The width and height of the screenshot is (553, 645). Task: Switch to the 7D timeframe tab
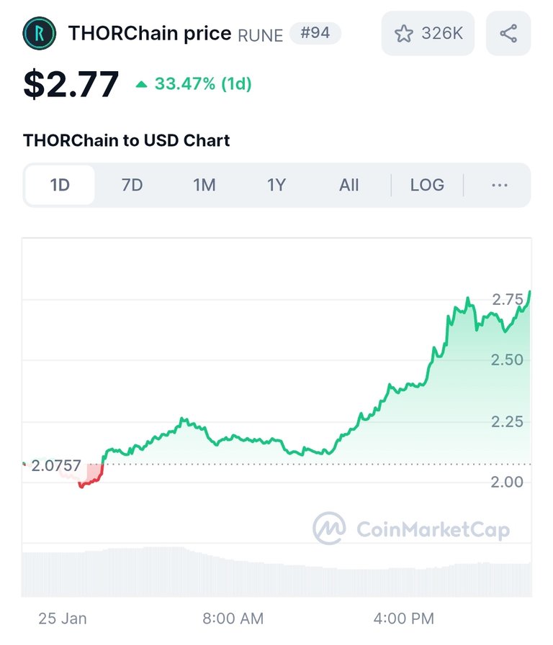tap(132, 185)
